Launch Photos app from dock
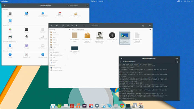Screen dimensions: 194x109 coord(91,106)
